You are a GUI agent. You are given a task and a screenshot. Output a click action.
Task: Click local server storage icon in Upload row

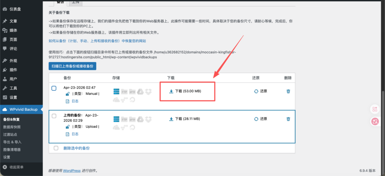pos(117,120)
